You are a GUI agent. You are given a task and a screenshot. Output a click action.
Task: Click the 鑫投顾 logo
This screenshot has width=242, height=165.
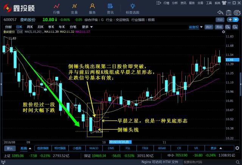19,8
